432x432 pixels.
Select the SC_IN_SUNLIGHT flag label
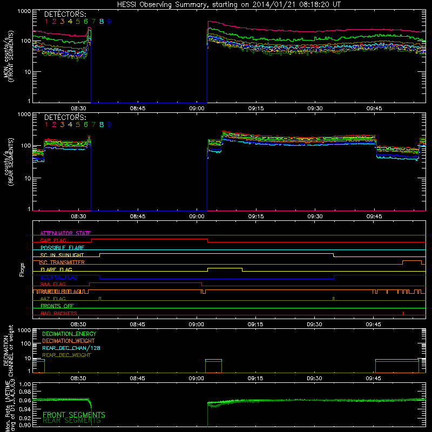click(x=62, y=255)
